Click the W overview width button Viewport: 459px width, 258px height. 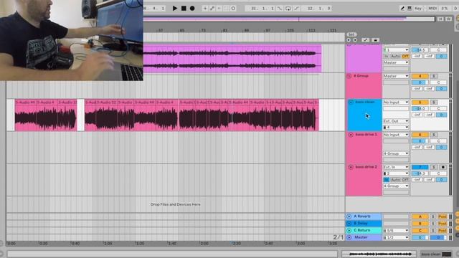pos(448,19)
